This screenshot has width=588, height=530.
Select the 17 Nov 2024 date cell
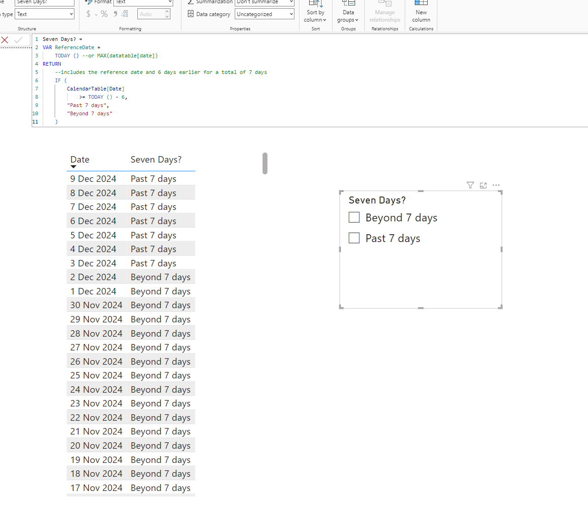96,488
